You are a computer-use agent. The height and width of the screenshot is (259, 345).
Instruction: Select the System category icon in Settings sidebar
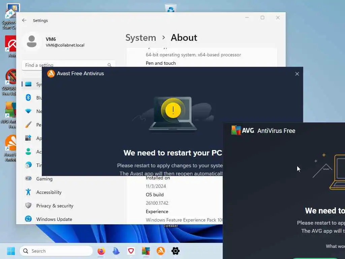(x=28, y=84)
